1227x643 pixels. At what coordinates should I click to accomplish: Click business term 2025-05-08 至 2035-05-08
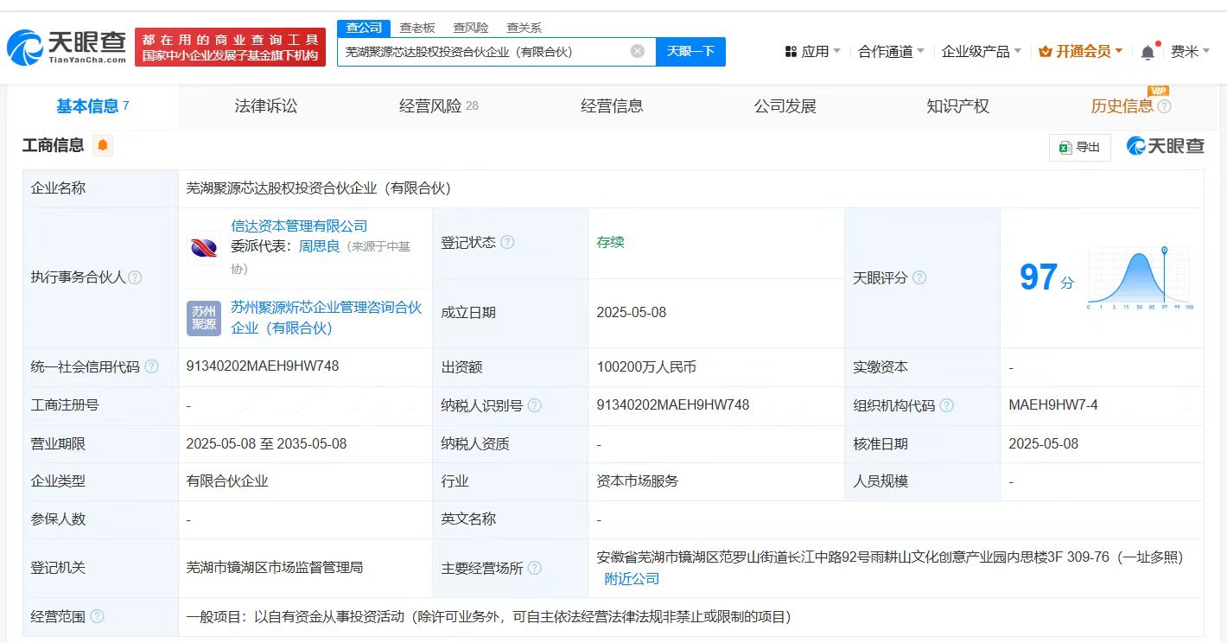click(266, 443)
